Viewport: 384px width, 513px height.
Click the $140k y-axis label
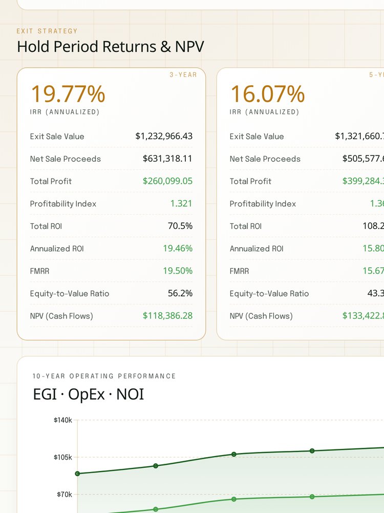click(x=62, y=421)
